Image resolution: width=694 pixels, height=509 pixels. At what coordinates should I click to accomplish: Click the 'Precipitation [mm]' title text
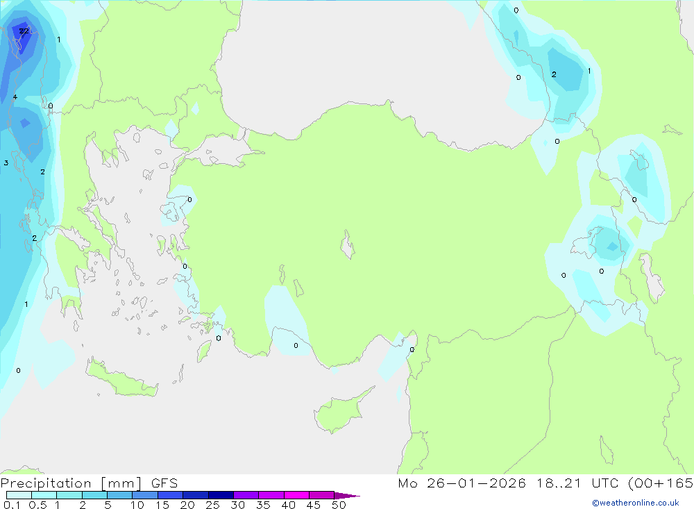tap(71, 483)
